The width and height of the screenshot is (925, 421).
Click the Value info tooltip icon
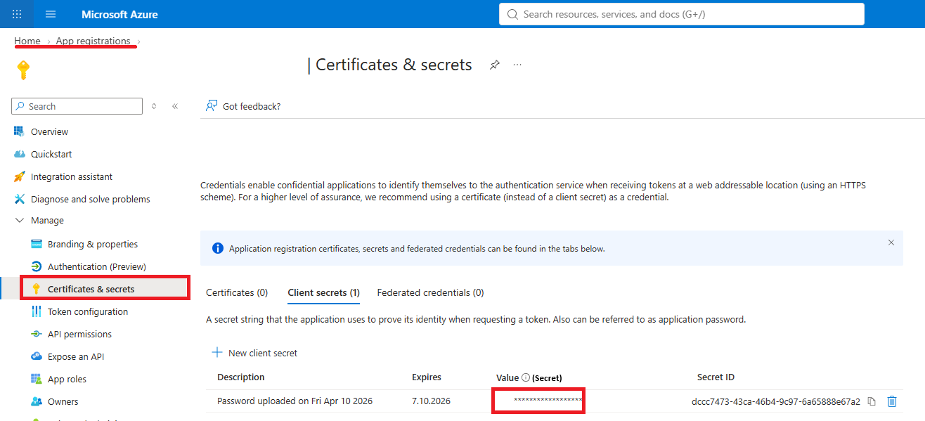(525, 377)
